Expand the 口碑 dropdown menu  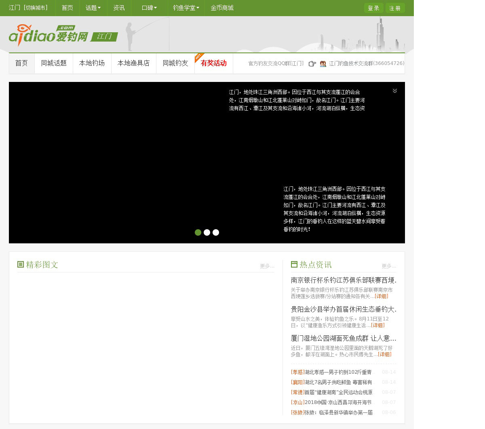(x=149, y=8)
